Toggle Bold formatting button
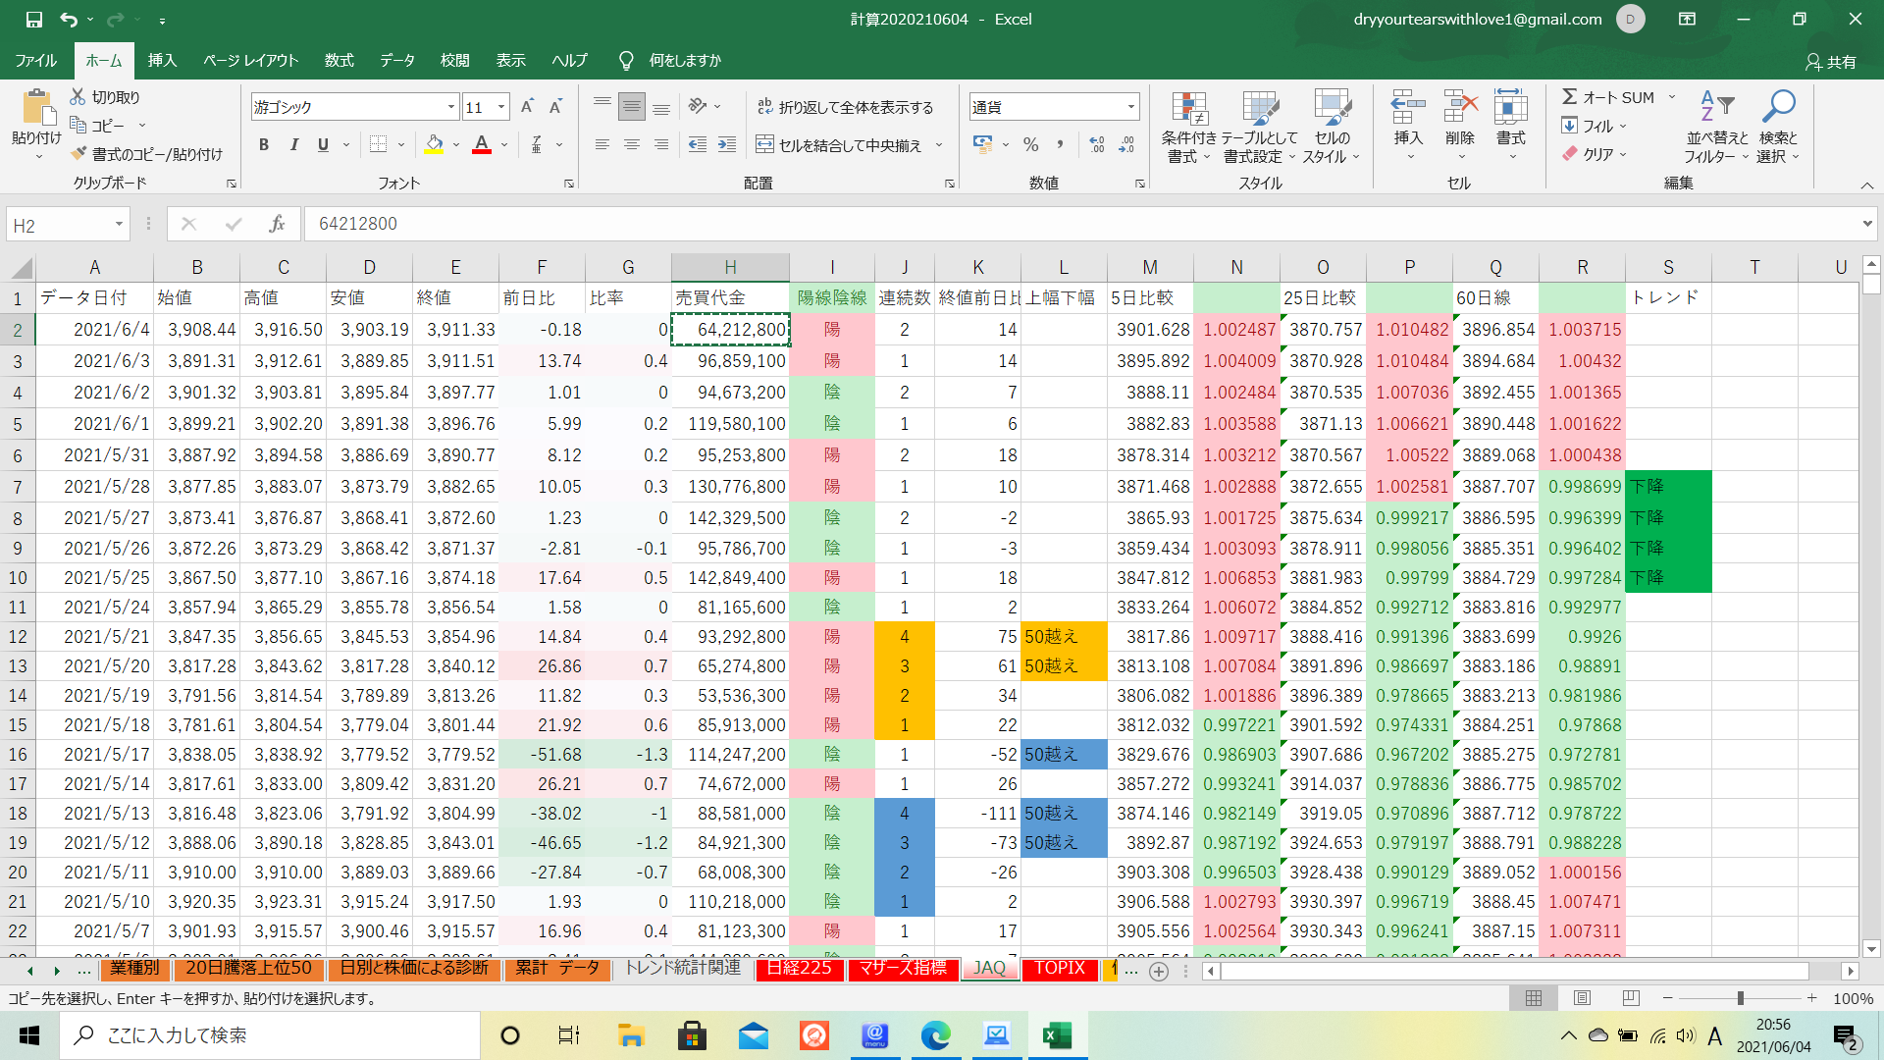Viewport: 1884px width, 1060px height. pyautogui.click(x=263, y=144)
